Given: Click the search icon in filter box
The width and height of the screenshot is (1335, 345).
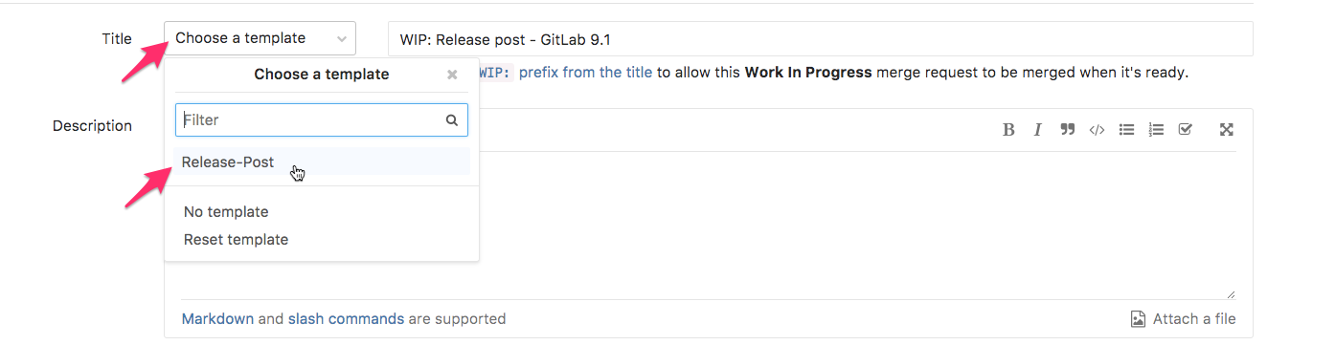Looking at the screenshot, I should point(451,120).
